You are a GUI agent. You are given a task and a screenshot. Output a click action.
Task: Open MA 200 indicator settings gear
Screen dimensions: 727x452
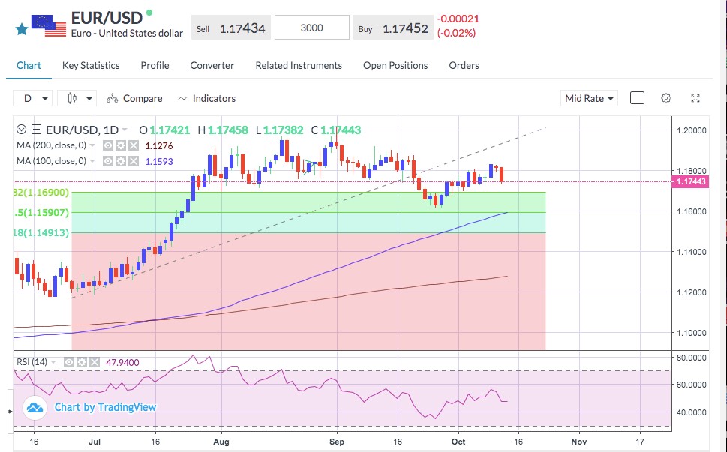[x=121, y=146]
